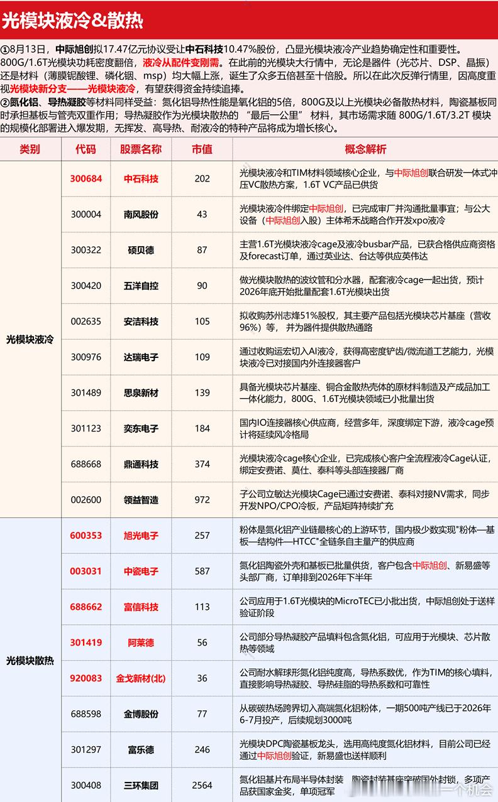Select the '类别' column header

click(x=30, y=149)
